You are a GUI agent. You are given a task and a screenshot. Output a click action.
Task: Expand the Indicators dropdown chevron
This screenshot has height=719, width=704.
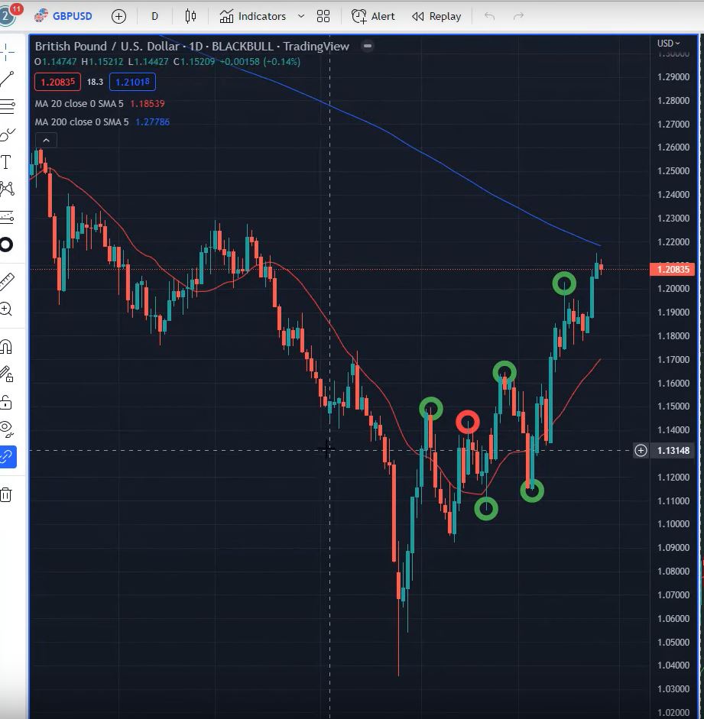point(300,16)
